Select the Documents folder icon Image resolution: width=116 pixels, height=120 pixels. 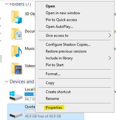(16, 34)
